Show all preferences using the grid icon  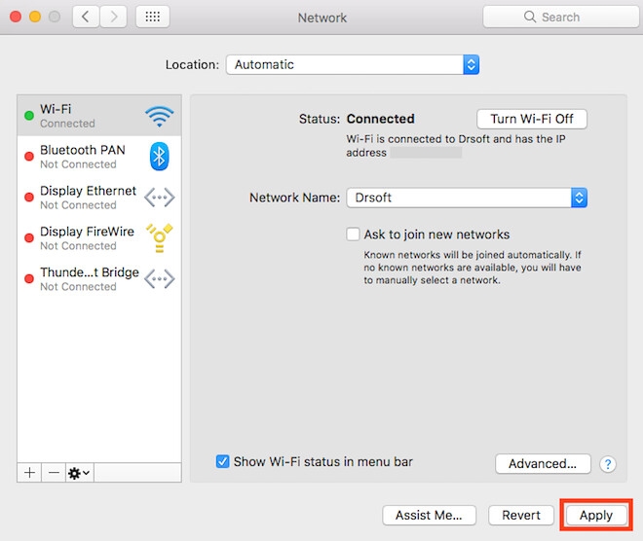click(x=153, y=17)
